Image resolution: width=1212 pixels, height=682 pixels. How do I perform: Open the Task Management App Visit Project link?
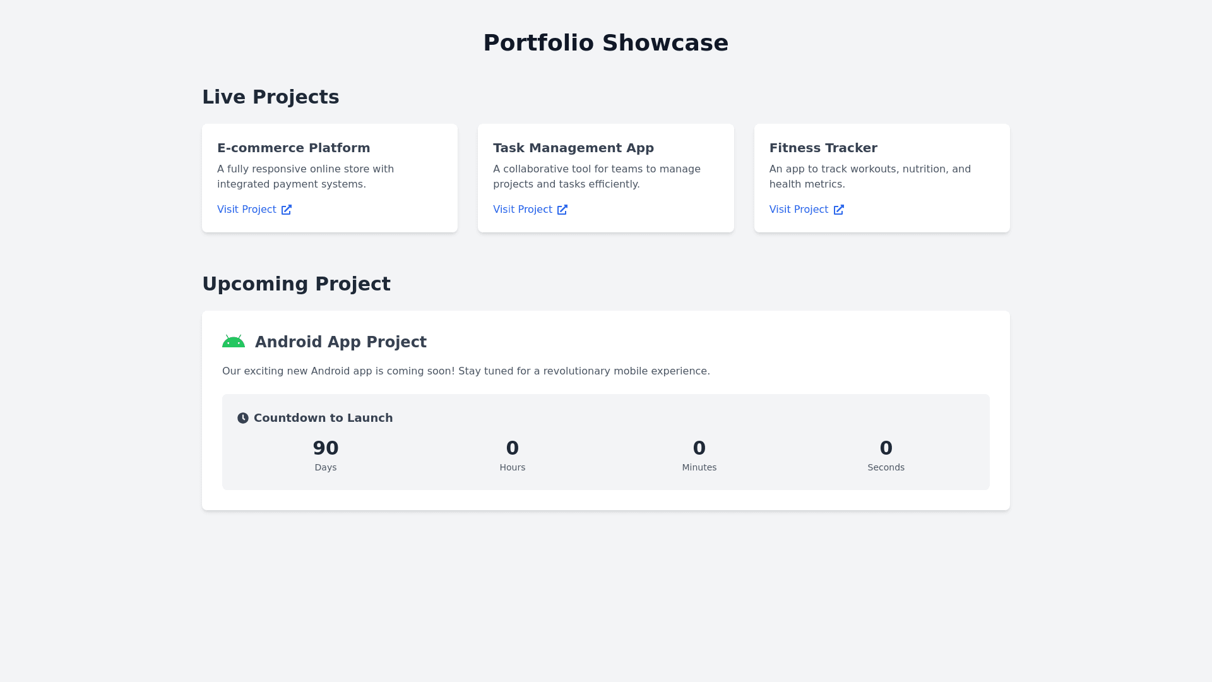(523, 210)
